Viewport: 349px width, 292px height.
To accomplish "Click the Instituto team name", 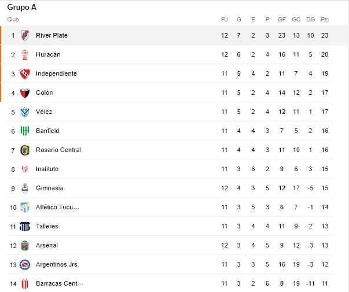I will pos(47,169).
